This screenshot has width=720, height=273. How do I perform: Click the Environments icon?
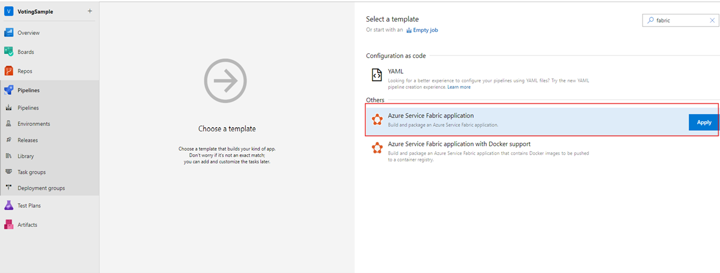[x=9, y=124]
